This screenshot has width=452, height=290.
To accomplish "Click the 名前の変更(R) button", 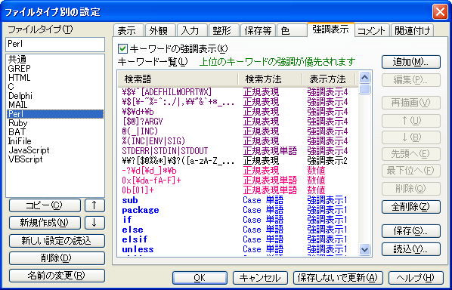I will click(57, 276).
